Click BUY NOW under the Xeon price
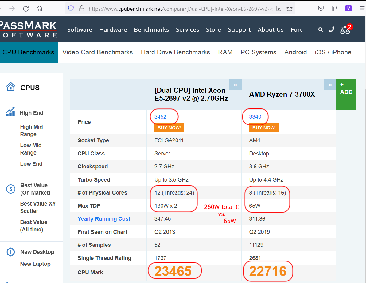The image size is (366, 283). tap(169, 128)
